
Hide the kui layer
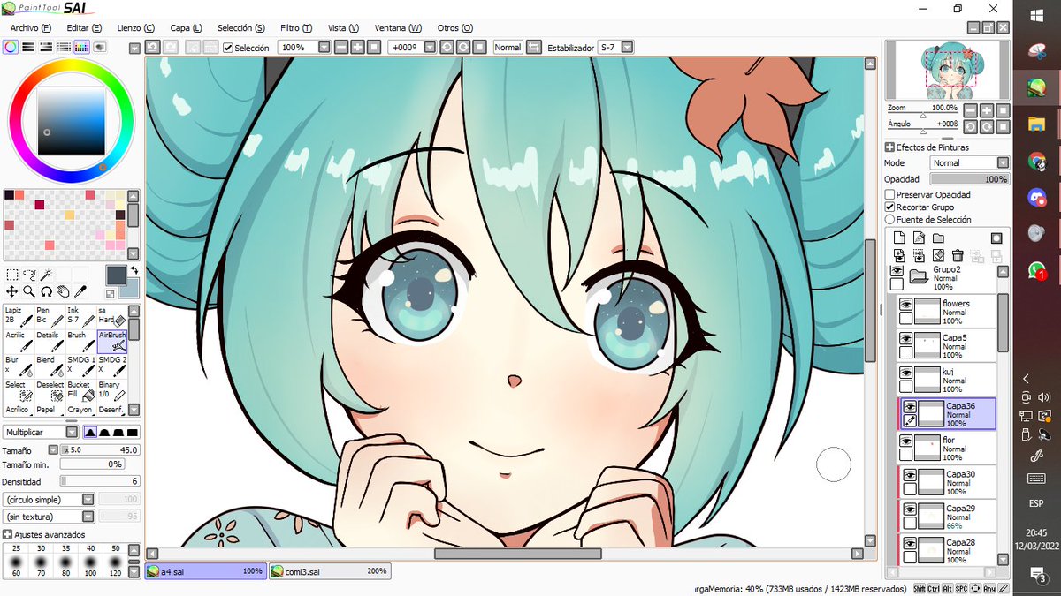click(905, 373)
